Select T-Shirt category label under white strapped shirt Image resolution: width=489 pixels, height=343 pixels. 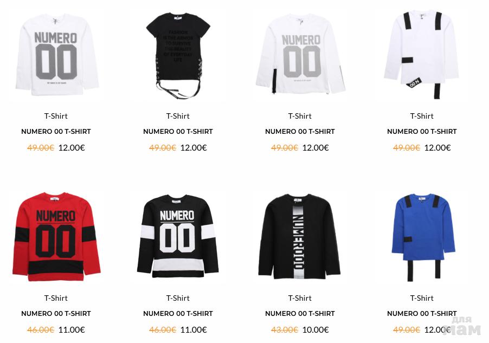[x=422, y=116]
